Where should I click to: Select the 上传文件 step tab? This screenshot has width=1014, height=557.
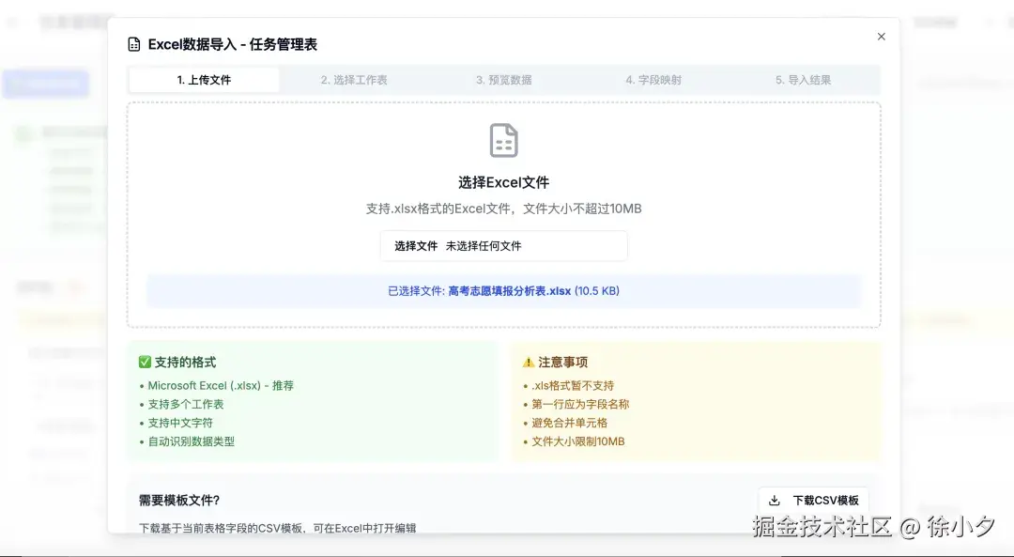click(202, 81)
